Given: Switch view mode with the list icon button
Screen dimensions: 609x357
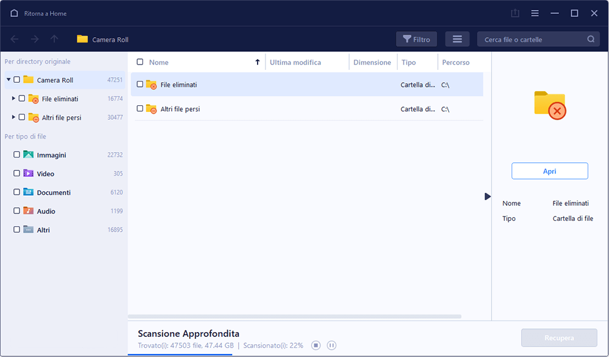Looking at the screenshot, I should click(457, 39).
